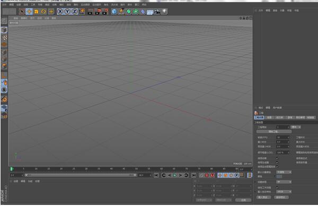Select the Rotate tool icon

(x=43, y=12)
